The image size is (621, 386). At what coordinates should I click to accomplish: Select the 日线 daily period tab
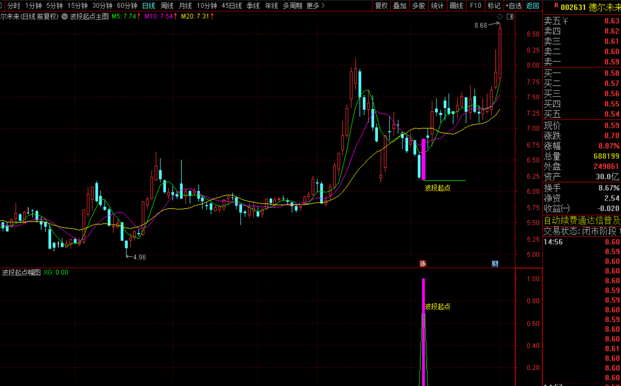(148, 6)
